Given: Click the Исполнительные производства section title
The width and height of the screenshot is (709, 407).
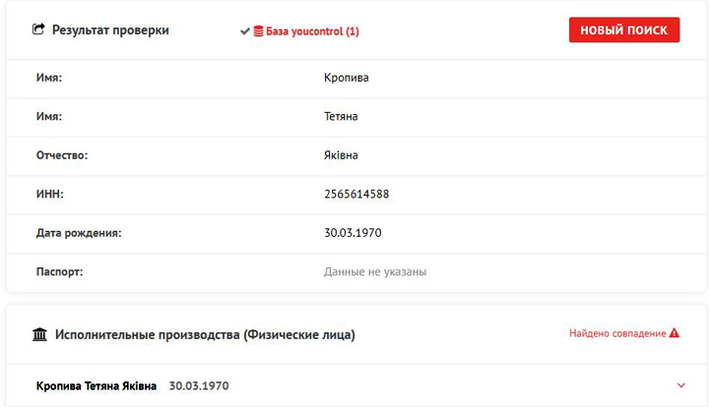Looking at the screenshot, I should [205, 335].
